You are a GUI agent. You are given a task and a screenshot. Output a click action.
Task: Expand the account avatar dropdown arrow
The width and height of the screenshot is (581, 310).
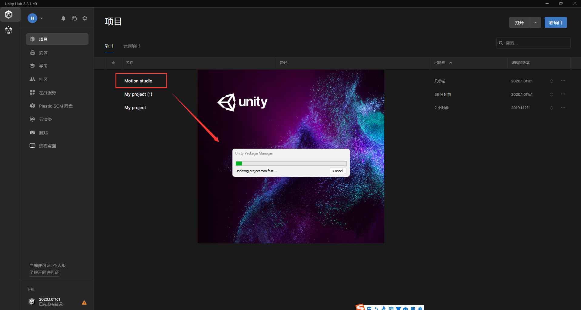42,18
